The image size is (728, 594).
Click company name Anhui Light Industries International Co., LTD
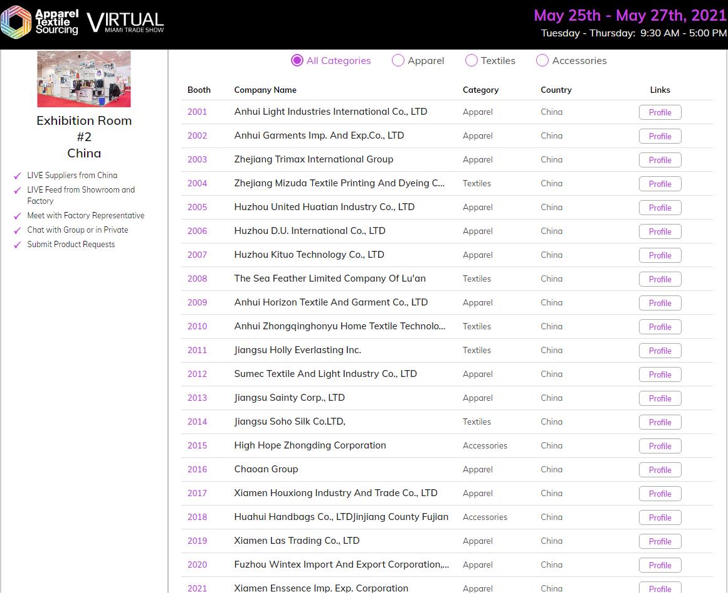(330, 112)
